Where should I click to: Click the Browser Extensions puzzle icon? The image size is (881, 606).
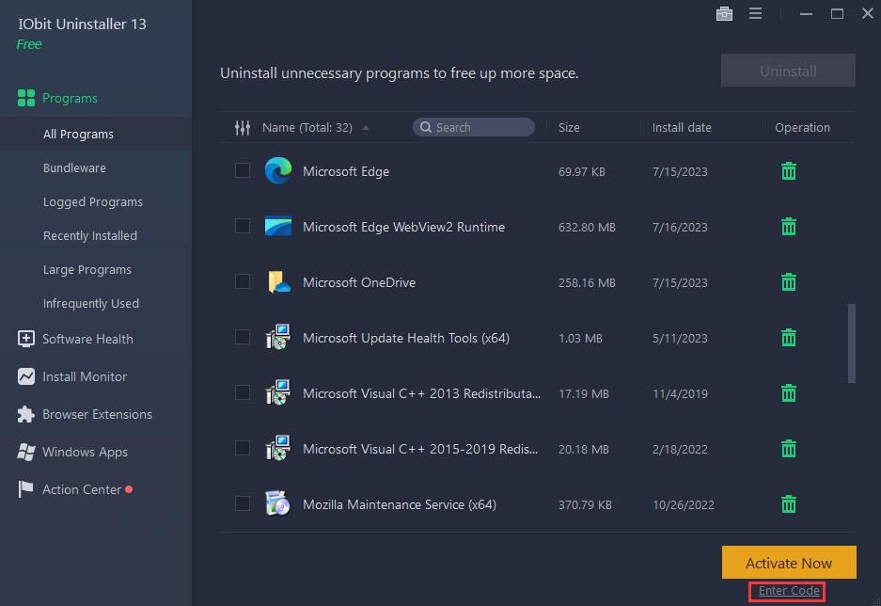[x=25, y=414]
